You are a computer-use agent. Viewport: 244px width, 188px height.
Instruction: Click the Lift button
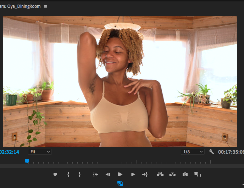pyautogui.click(x=160, y=174)
